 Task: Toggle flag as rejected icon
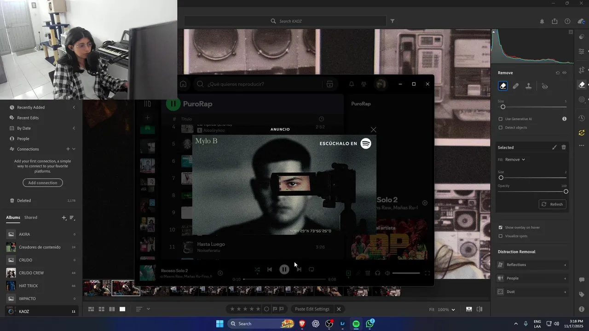[282, 309]
